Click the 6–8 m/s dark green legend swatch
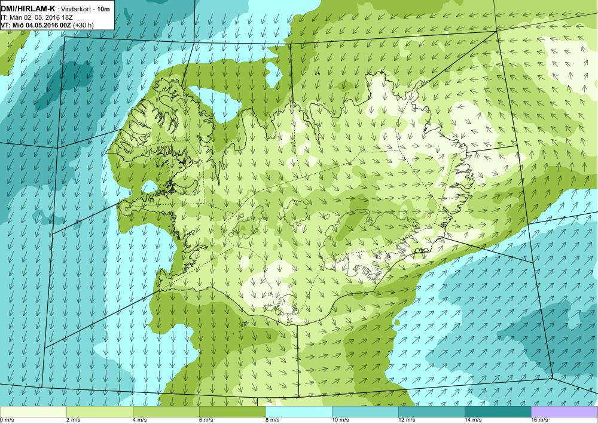 pos(232,412)
